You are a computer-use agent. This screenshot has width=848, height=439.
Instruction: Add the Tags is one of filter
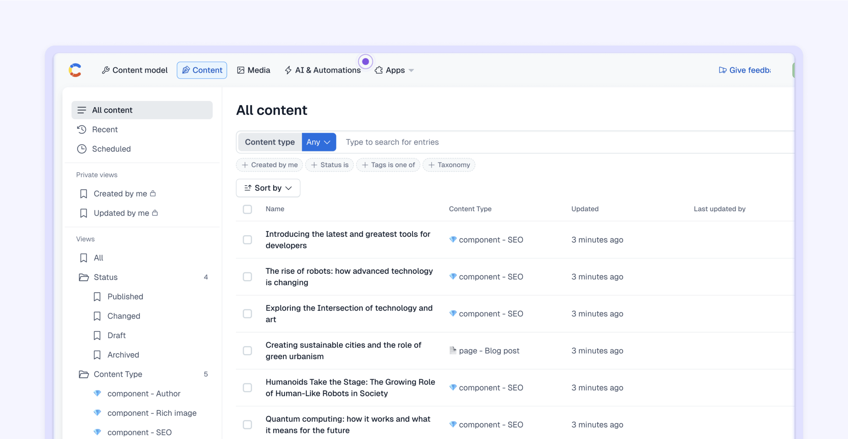(388, 165)
